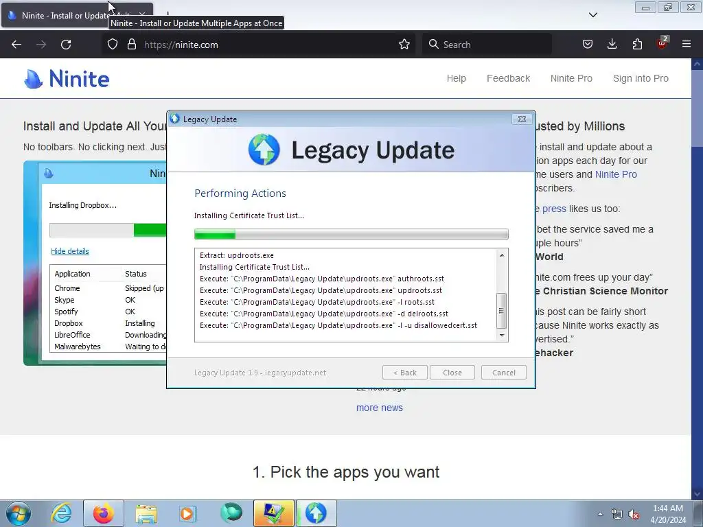Select the authroots.sst log line
Viewport: 703px width, 527px height.
(x=322, y=279)
